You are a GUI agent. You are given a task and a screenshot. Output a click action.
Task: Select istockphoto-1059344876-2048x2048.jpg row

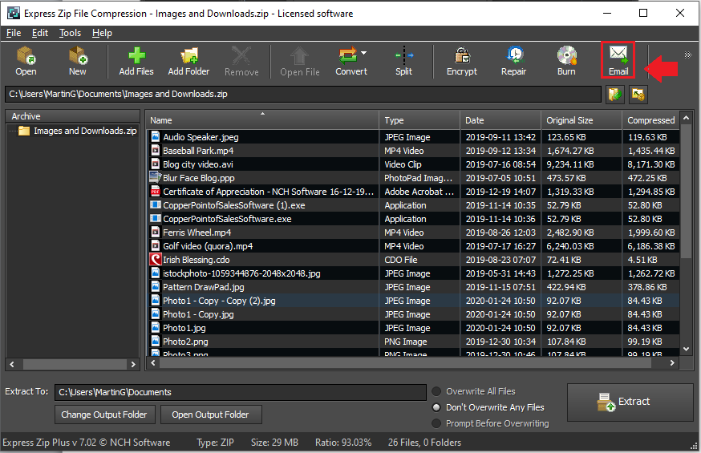pos(414,273)
